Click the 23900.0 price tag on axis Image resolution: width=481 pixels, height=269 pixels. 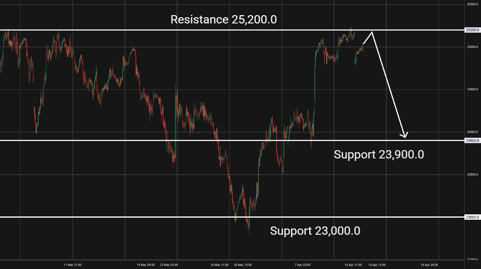click(472, 141)
